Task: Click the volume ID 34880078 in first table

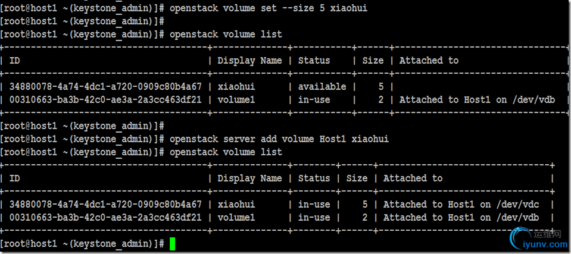Action: pos(105,87)
